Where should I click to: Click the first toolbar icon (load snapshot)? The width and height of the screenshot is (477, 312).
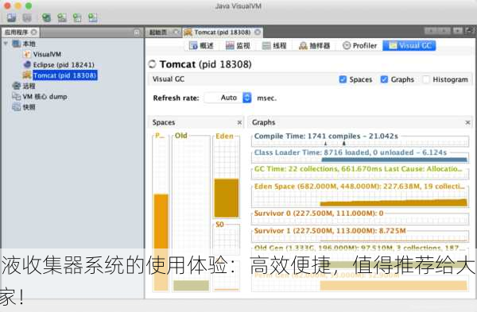[12, 17]
